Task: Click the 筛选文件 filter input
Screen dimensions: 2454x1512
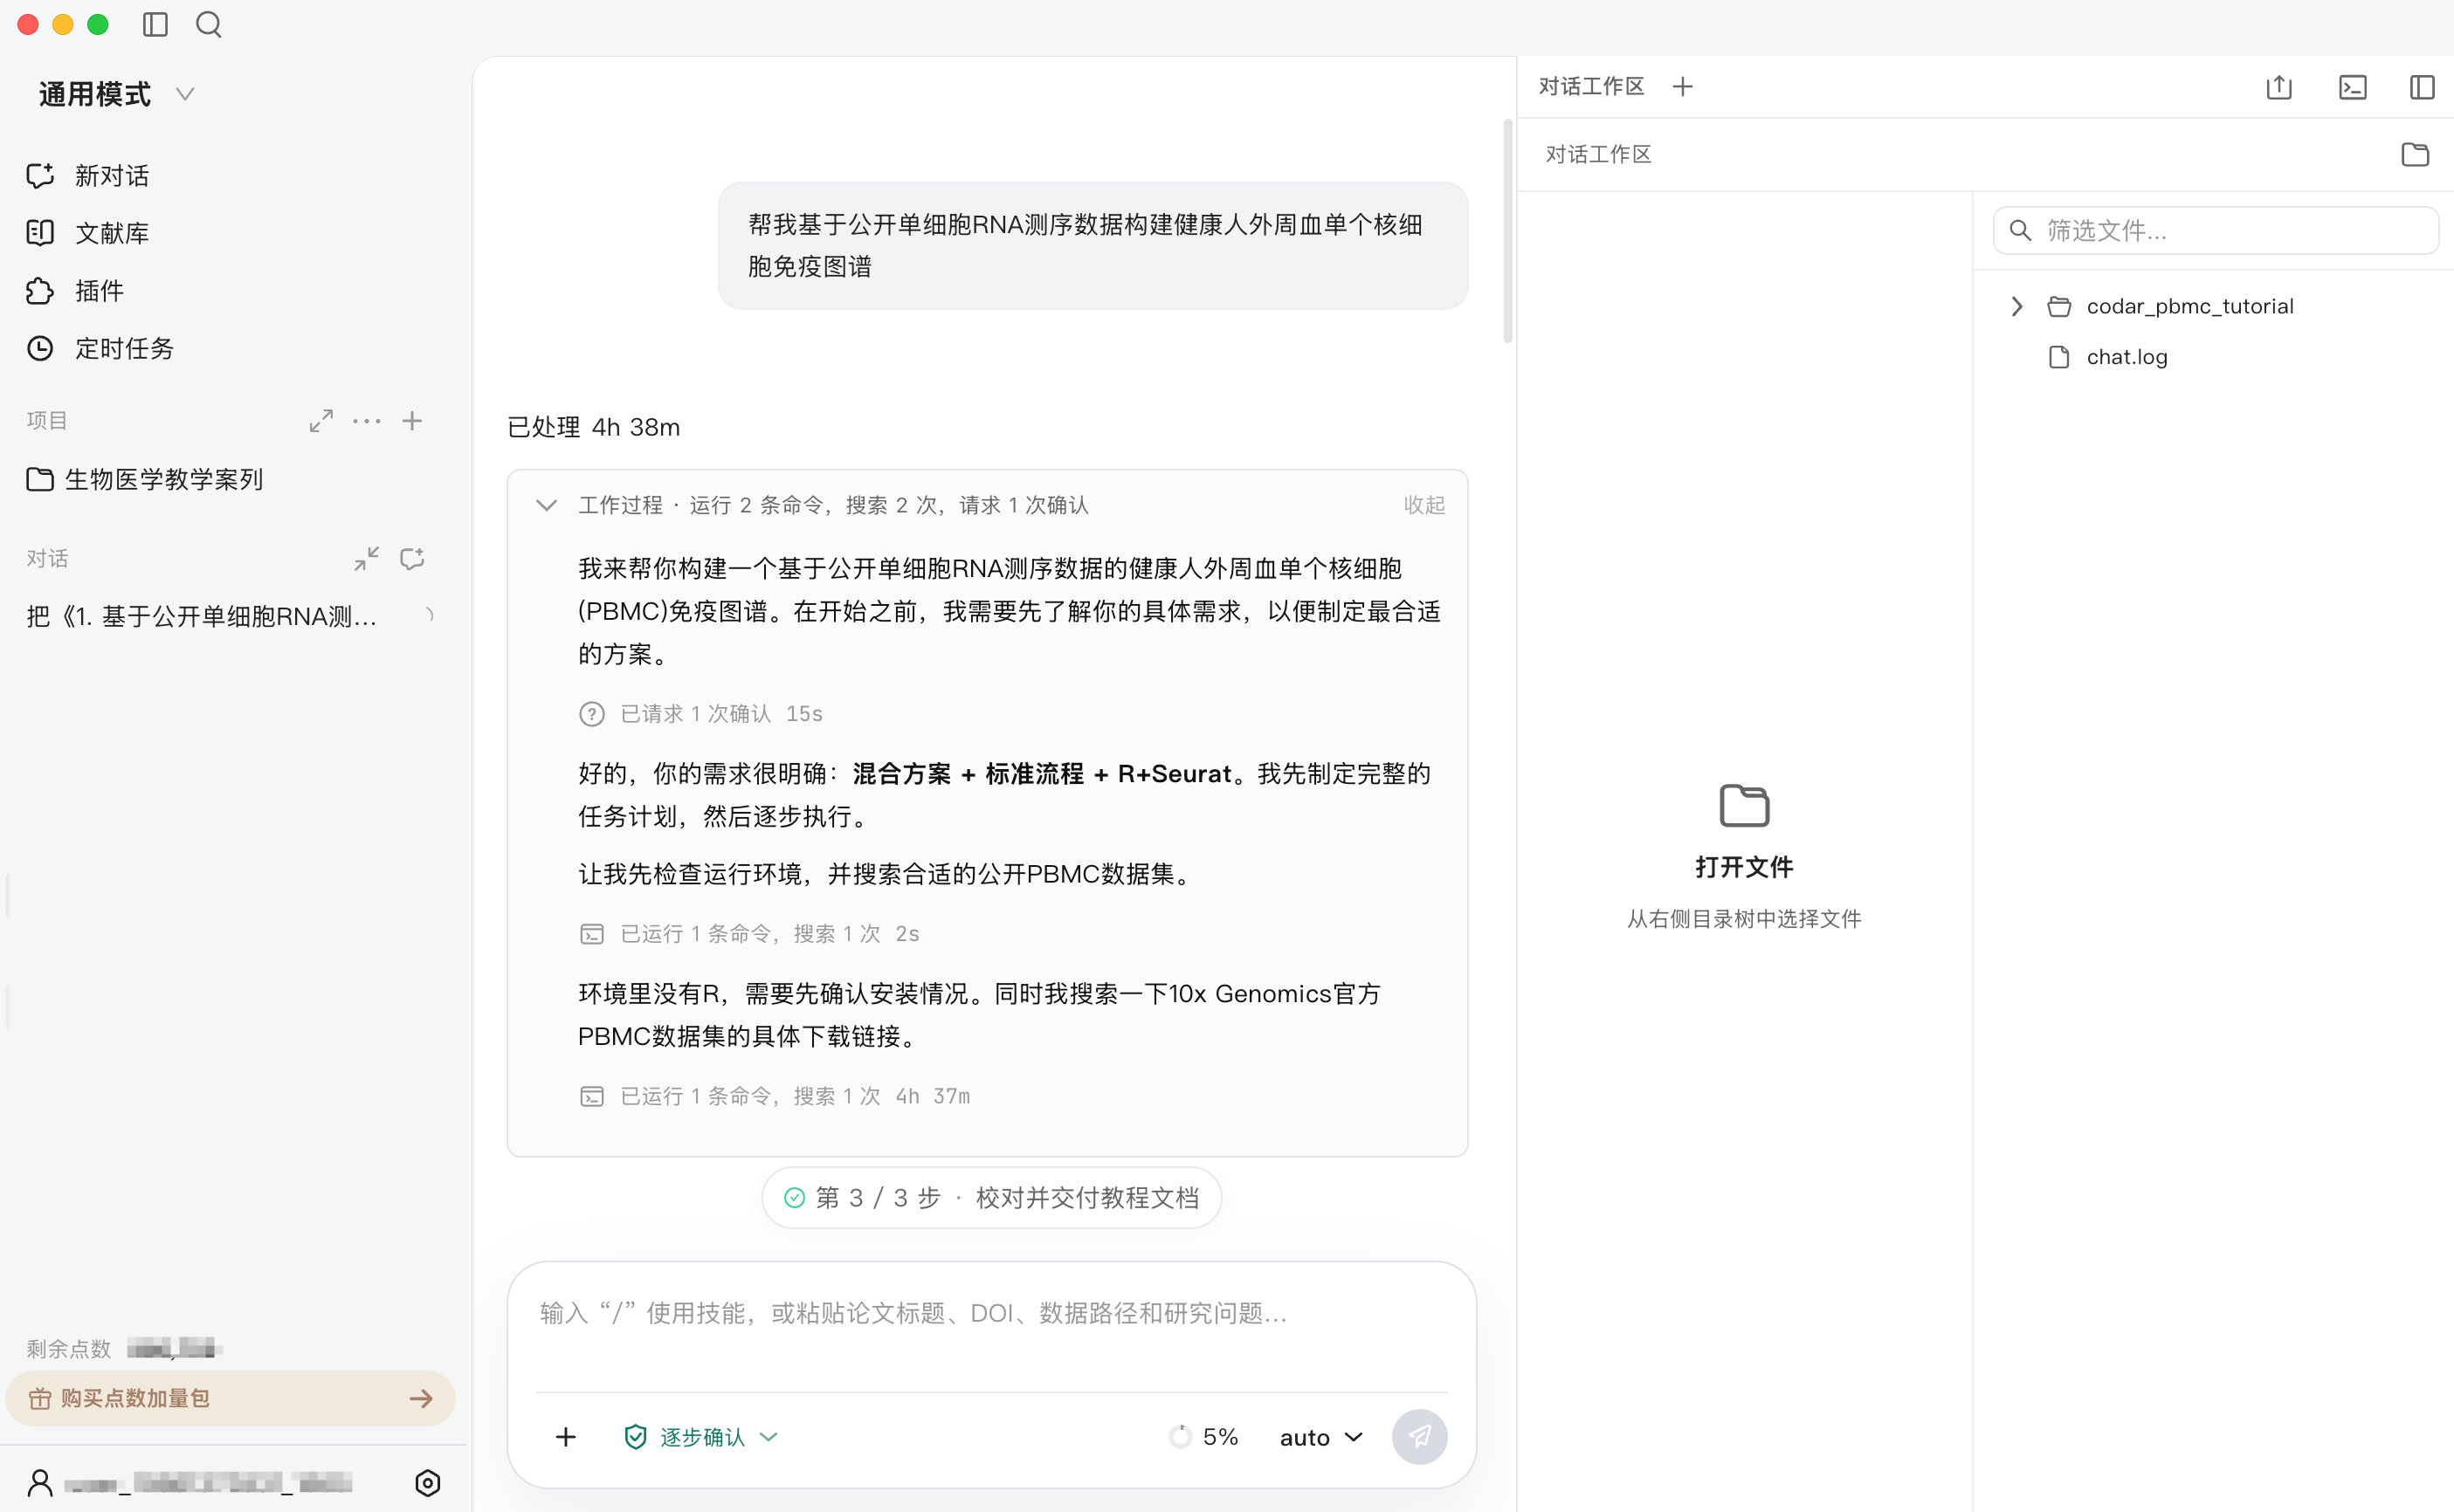Action: tap(2216, 231)
